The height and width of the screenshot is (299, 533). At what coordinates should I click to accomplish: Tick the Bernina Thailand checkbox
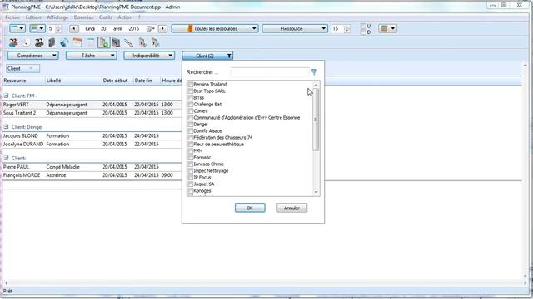(x=191, y=84)
